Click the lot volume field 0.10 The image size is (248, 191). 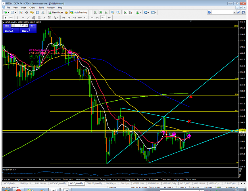point(19,25)
